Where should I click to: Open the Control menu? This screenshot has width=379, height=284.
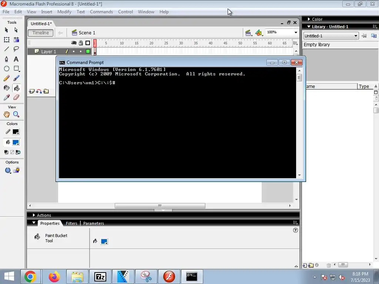pos(125,12)
